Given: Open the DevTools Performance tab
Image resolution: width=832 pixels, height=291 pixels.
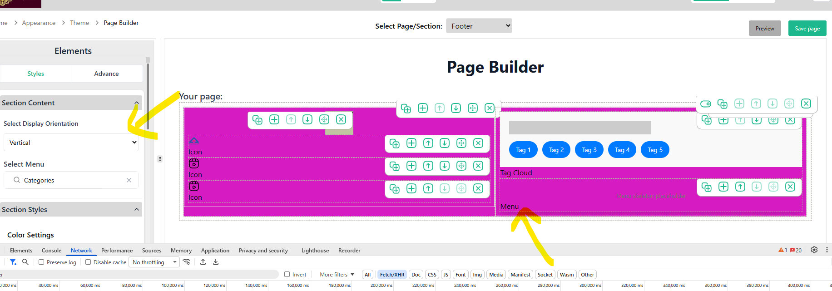Looking at the screenshot, I should [x=117, y=250].
